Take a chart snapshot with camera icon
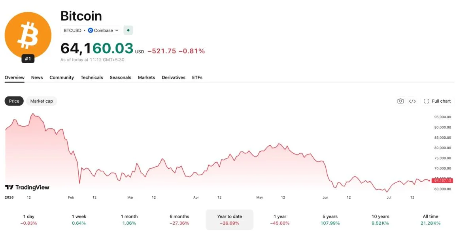The height and width of the screenshot is (237, 472). tap(400, 101)
